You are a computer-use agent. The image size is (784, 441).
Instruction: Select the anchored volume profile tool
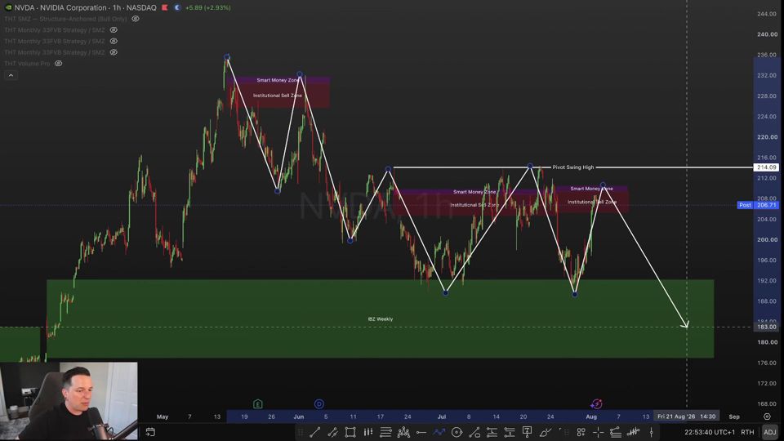click(616, 432)
